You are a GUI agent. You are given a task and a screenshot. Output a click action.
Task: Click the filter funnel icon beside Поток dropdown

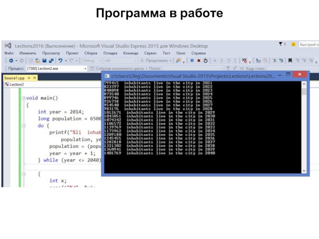click(x=228, y=69)
